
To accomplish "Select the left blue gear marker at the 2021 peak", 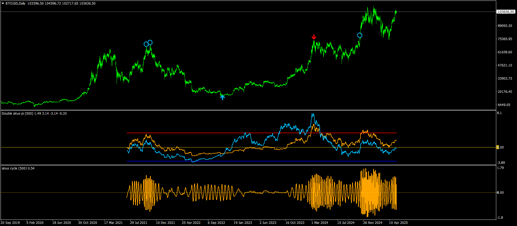I will (x=146, y=44).
